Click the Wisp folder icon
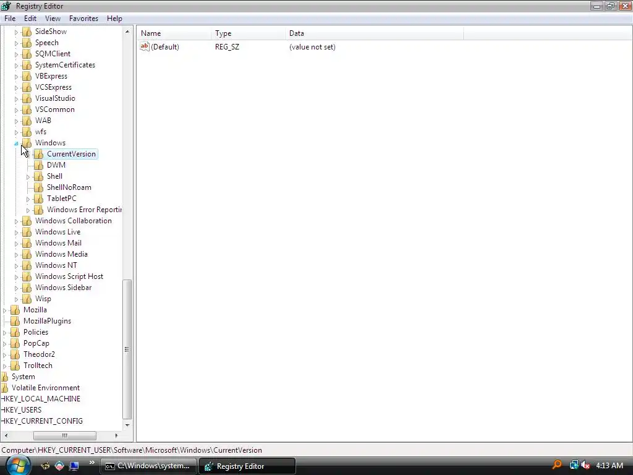 tap(27, 299)
